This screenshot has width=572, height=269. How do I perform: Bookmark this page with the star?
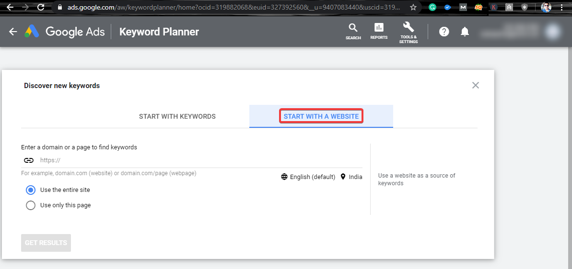point(413,7)
